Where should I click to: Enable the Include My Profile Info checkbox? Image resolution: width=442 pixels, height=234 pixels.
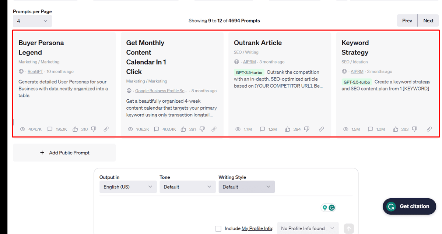[x=218, y=228]
